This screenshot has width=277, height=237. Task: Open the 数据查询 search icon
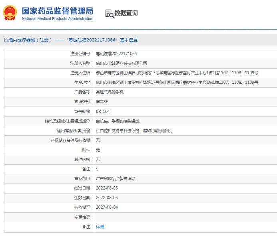(x=110, y=14)
